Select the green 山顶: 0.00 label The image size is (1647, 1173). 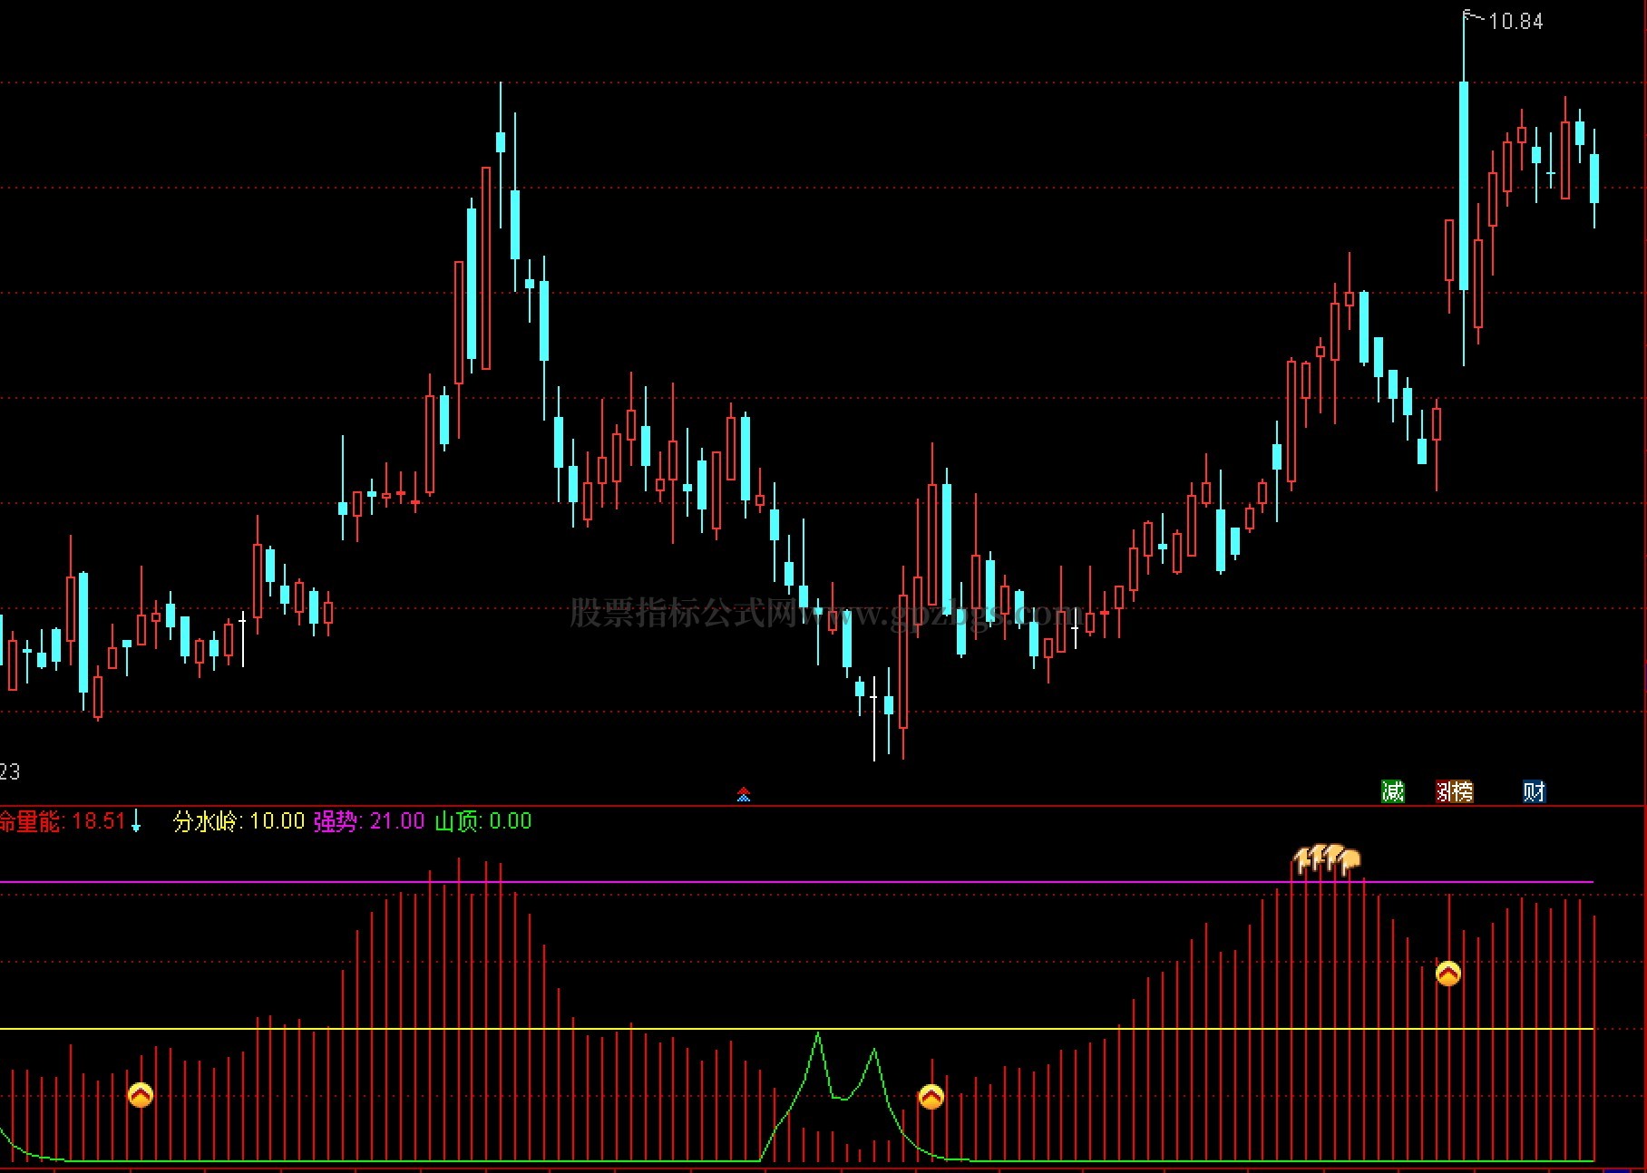tap(483, 821)
